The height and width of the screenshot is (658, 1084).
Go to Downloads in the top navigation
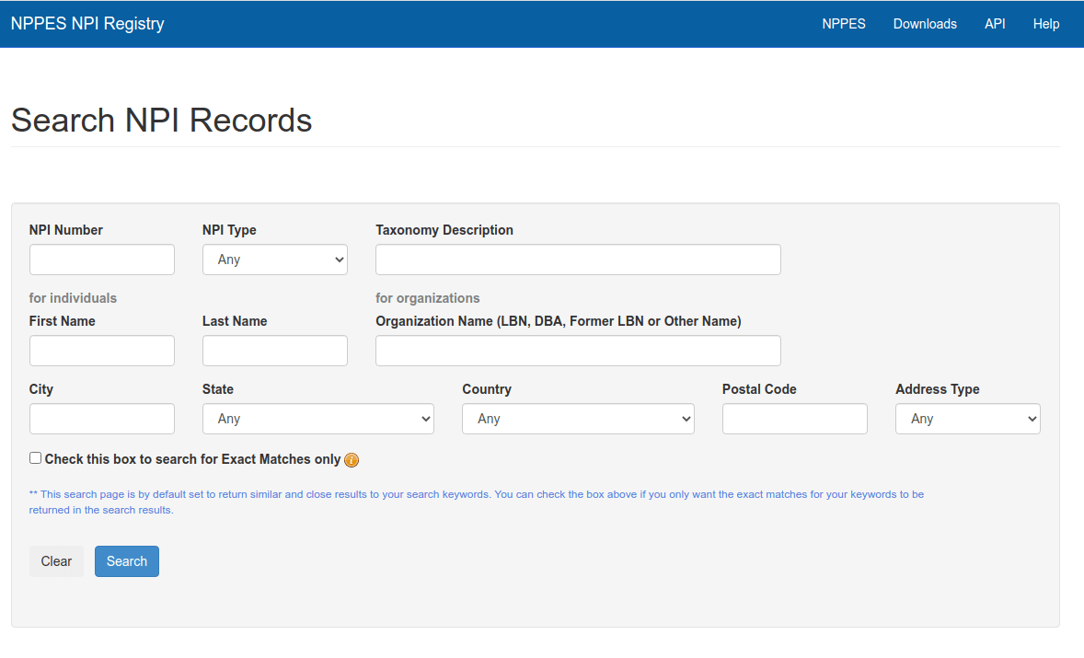[x=925, y=24]
